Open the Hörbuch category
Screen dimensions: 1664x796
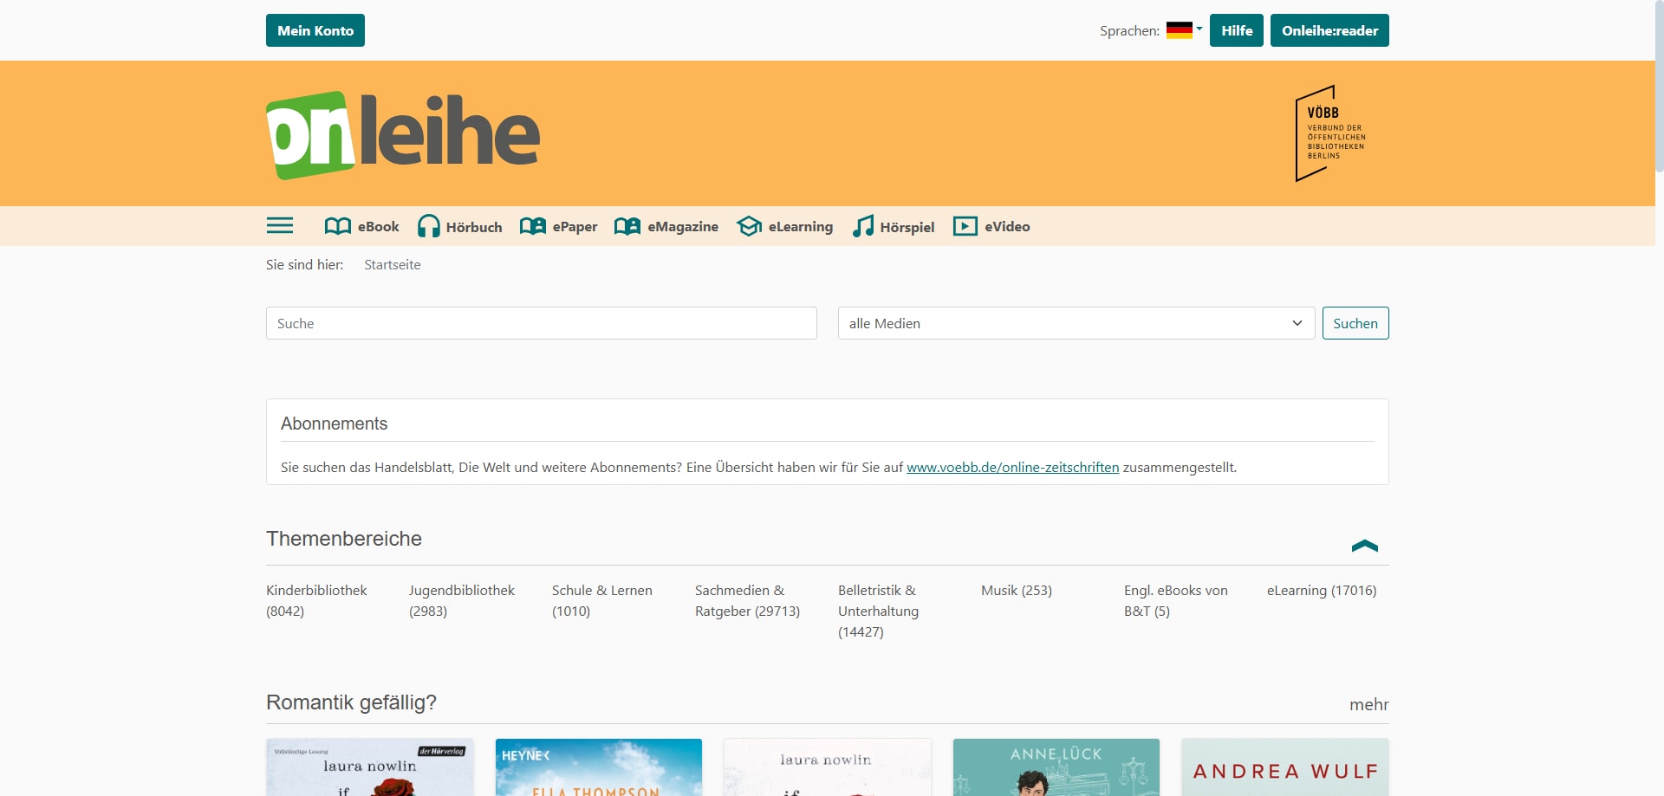(460, 226)
